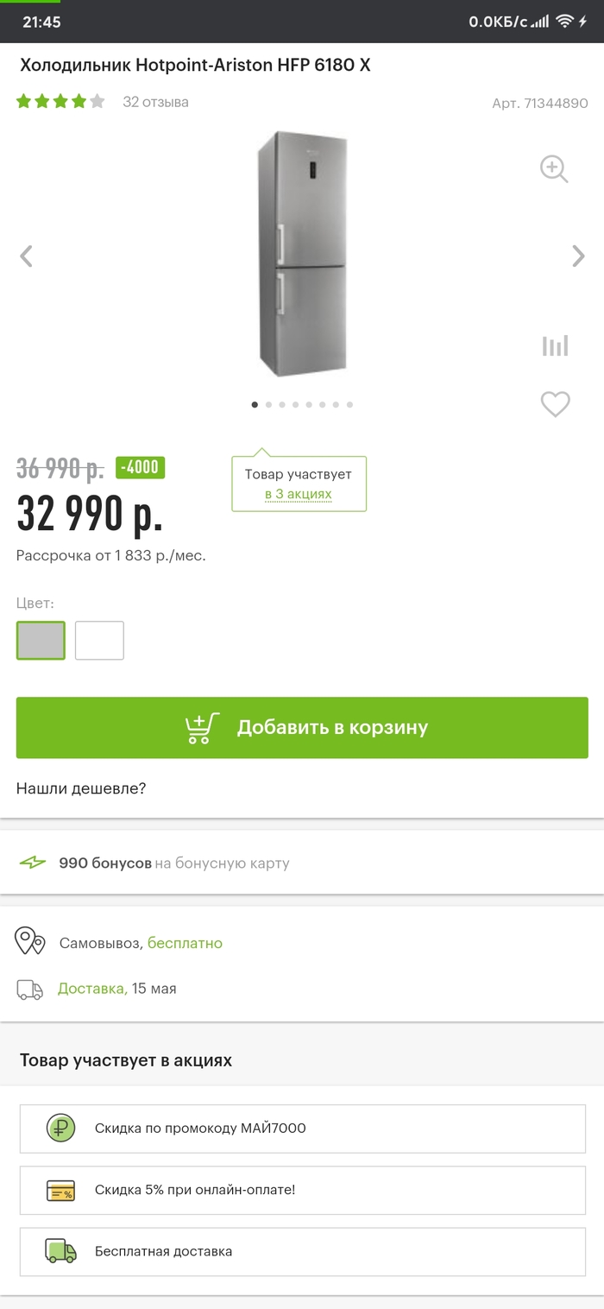604x1309 pixels.
Task: Add product to comparison via bars icon
Action: [555, 345]
